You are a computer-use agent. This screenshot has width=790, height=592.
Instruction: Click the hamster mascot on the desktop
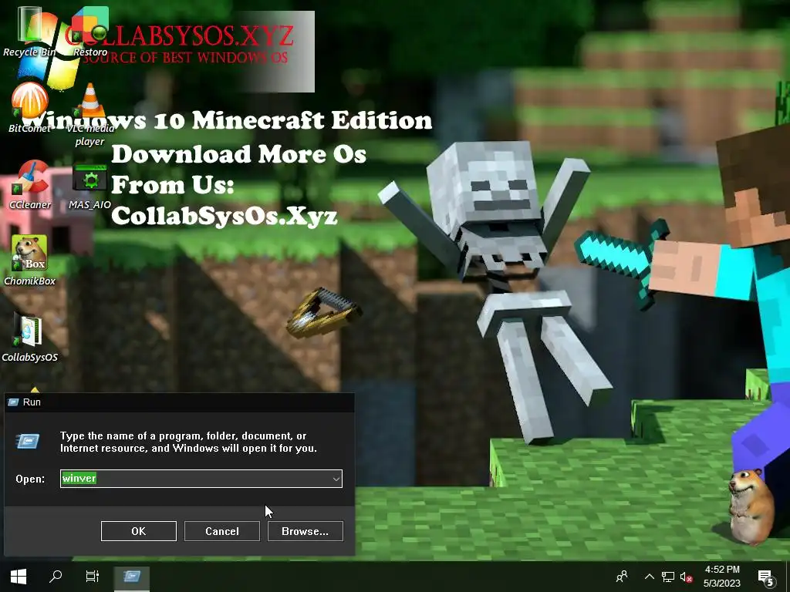(750, 506)
